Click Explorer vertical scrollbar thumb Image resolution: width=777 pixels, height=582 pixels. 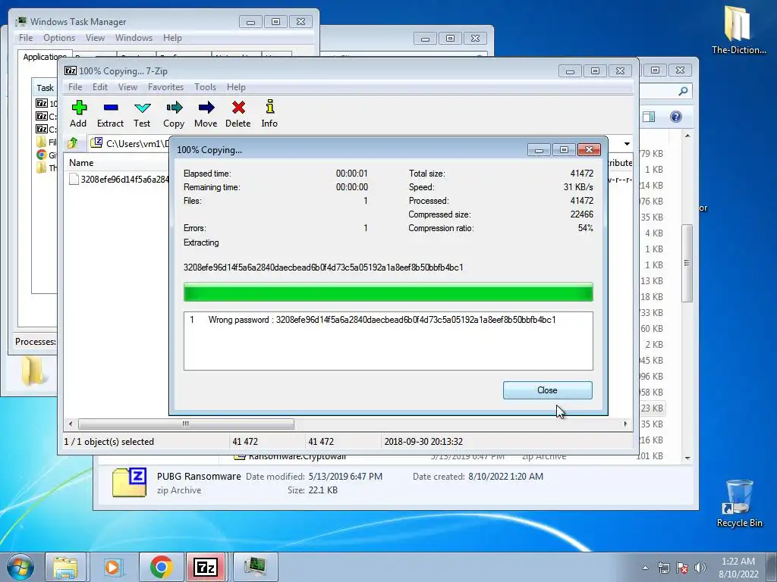(687, 263)
